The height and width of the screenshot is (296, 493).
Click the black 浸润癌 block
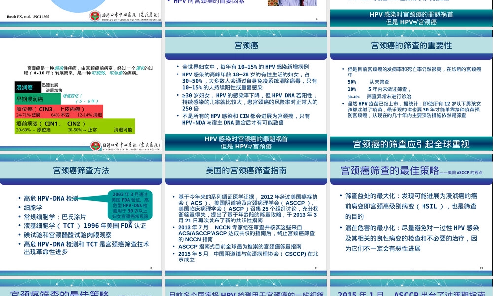coord(28,87)
